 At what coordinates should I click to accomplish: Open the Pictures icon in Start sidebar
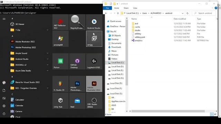(4, 98)
